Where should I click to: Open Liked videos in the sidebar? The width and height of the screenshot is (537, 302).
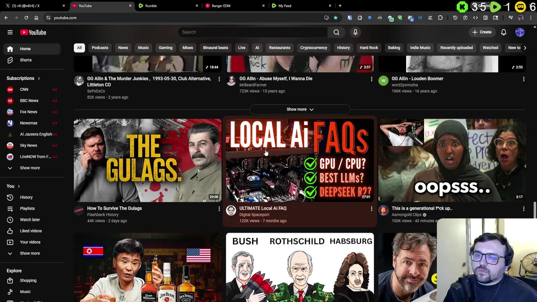pyautogui.click(x=32, y=231)
